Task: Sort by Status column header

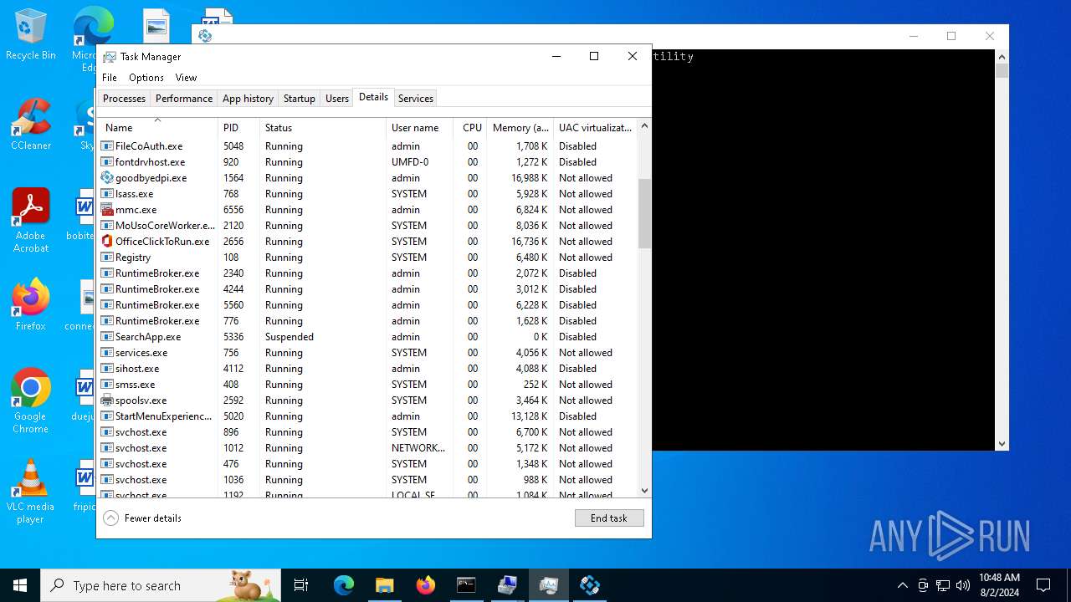Action: tap(323, 128)
